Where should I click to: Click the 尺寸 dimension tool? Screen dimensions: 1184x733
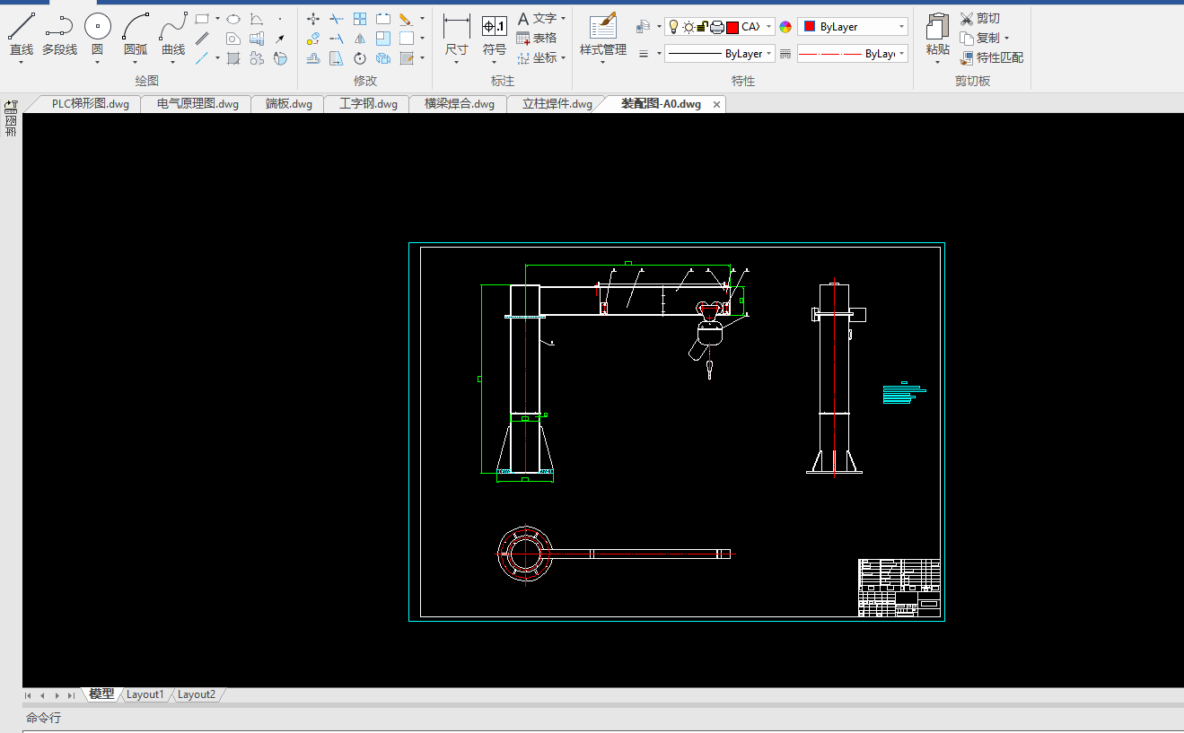point(456,34)
